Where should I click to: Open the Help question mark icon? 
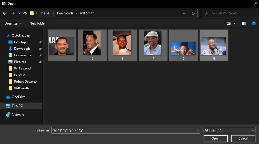254,23
